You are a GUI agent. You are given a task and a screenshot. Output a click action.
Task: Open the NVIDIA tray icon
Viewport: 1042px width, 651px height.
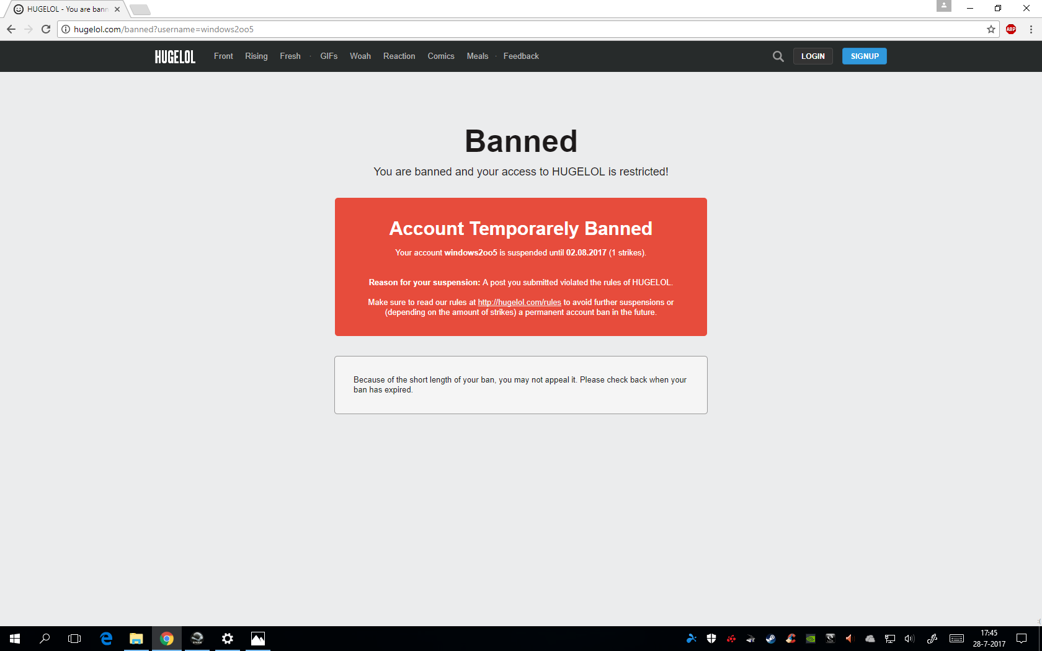pos(811,639)
